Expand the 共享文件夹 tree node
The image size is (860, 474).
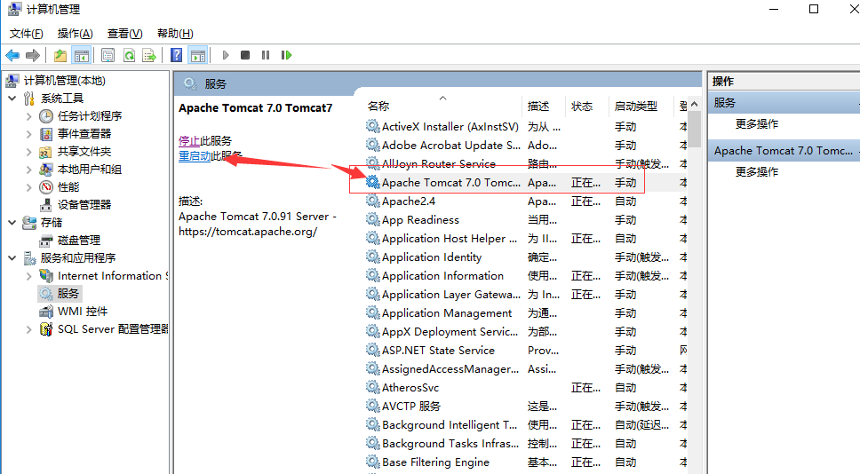pos(29,152)
